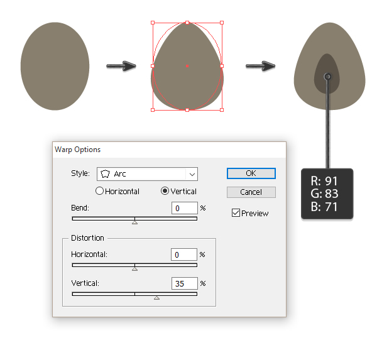Click the first arrow between the shapes
This screenshot has height=350, width=377.
click(121, 65)
